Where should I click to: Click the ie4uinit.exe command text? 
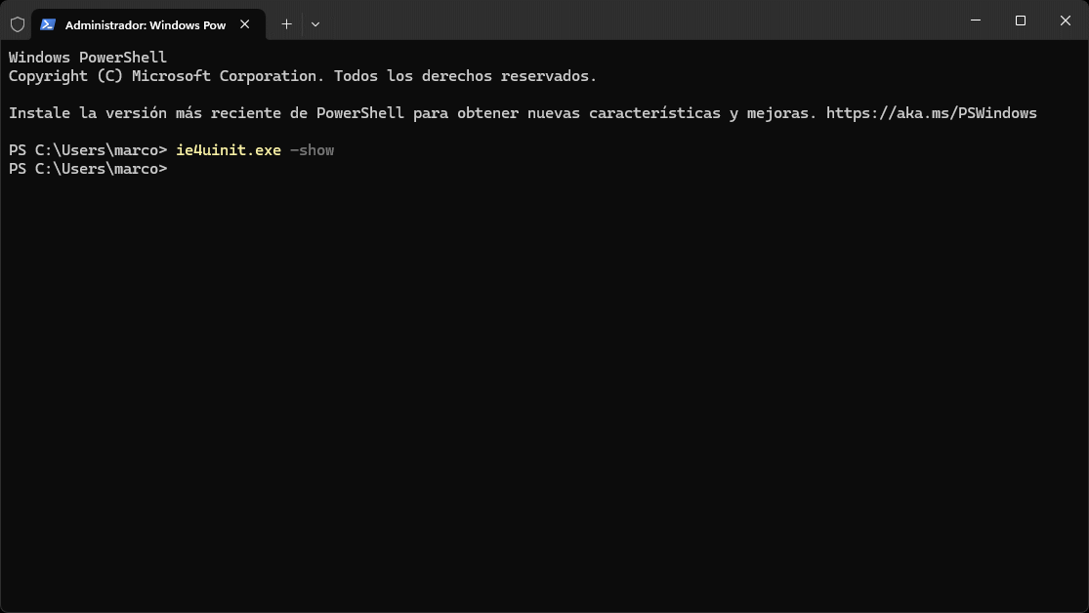pos(228,149)
